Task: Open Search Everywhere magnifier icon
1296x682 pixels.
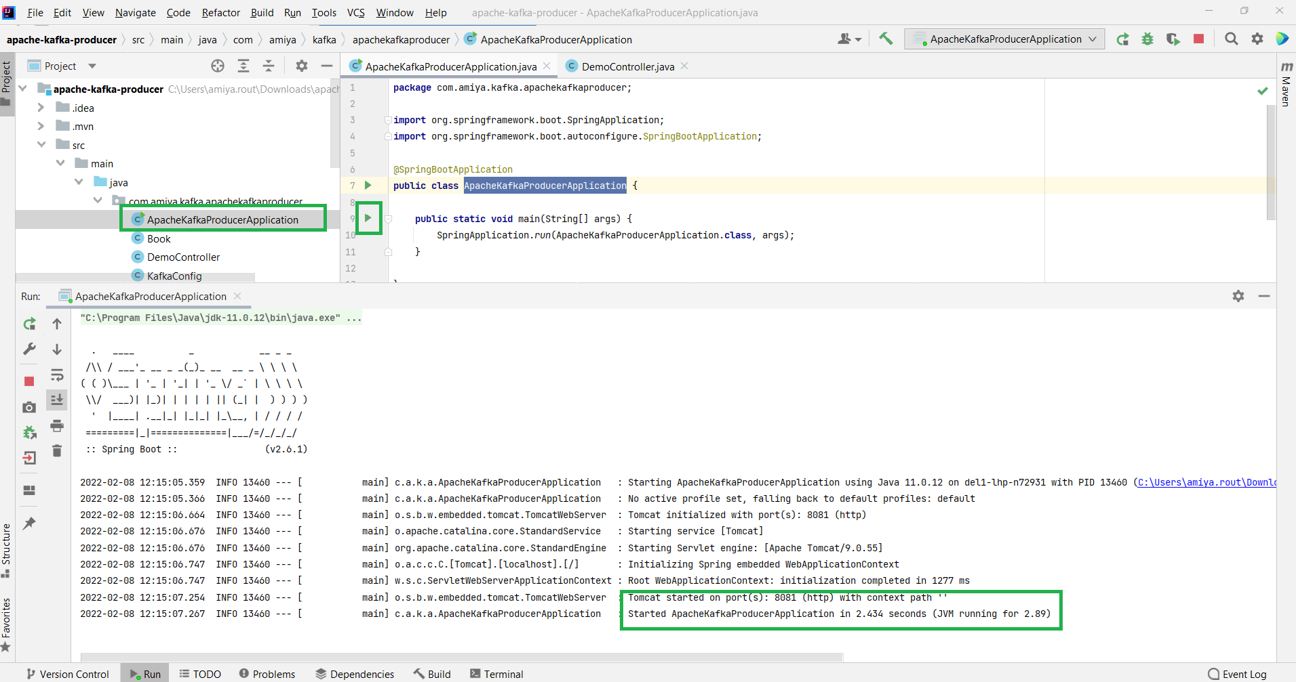Action: point(1232,39)
